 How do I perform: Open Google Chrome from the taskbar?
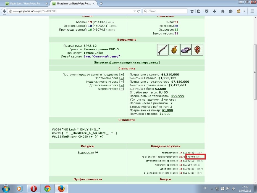pos(47,189)
